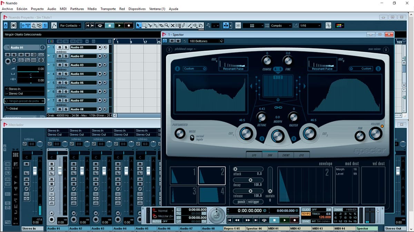414x232 pixels.
Task: Click the Constrain Delay Compensation icon
Action: pos(13,25)
